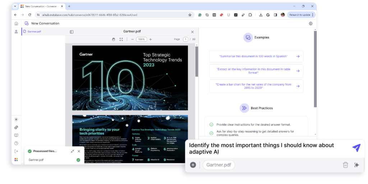Click the sparkle enhance prompt icon
Viewport: 368px width, 184px height.
pyautogui.click(x=356, y=165)
